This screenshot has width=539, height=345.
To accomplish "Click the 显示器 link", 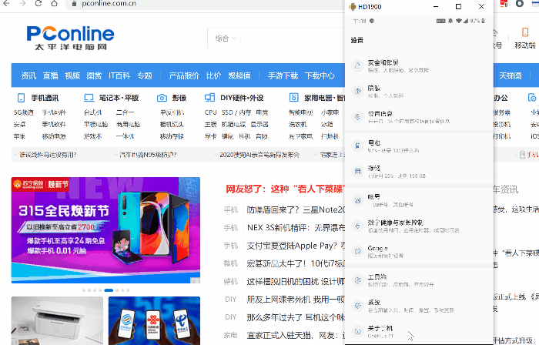I will click(259, 125).
